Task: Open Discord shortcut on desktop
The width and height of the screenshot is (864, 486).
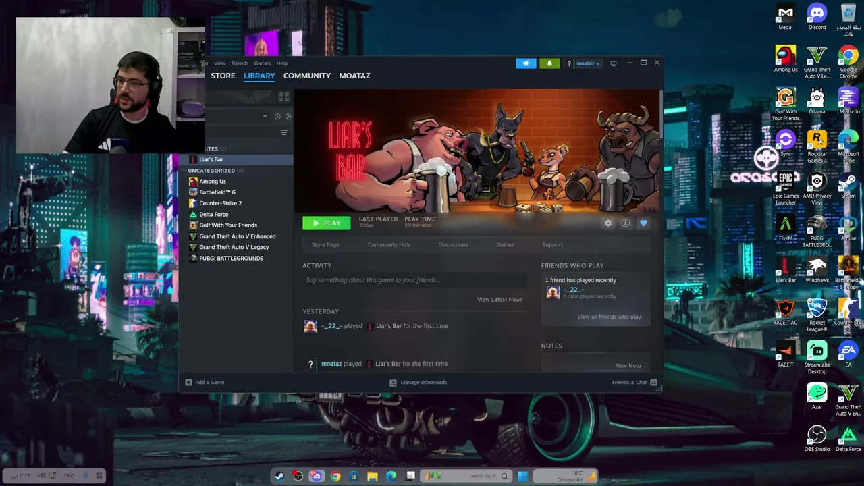Action: click(817, 17)
